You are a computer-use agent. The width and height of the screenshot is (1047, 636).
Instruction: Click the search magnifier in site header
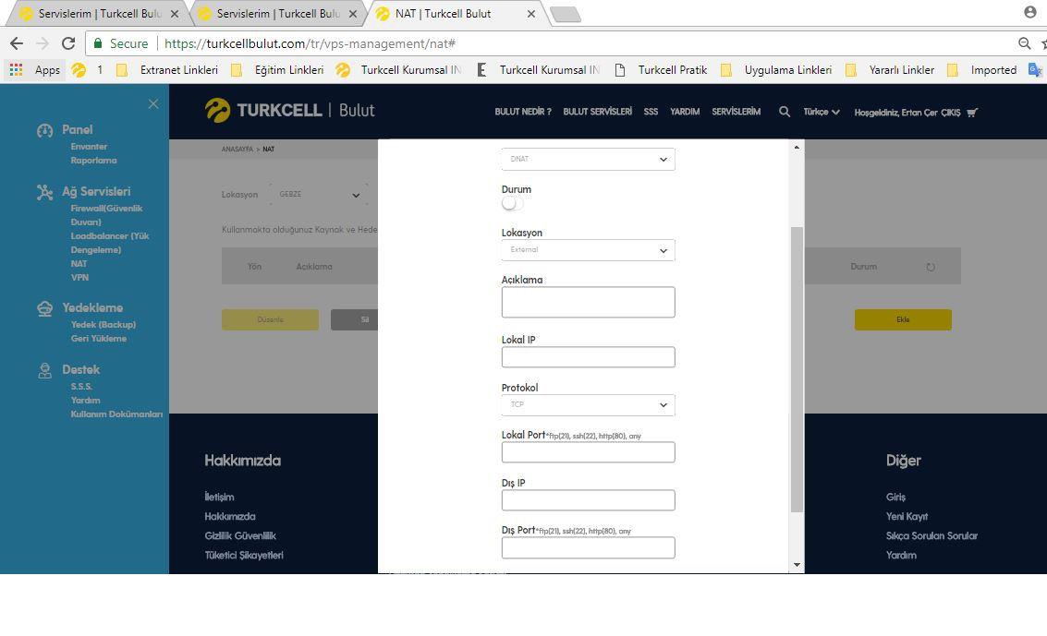click(x=785, y=112)
